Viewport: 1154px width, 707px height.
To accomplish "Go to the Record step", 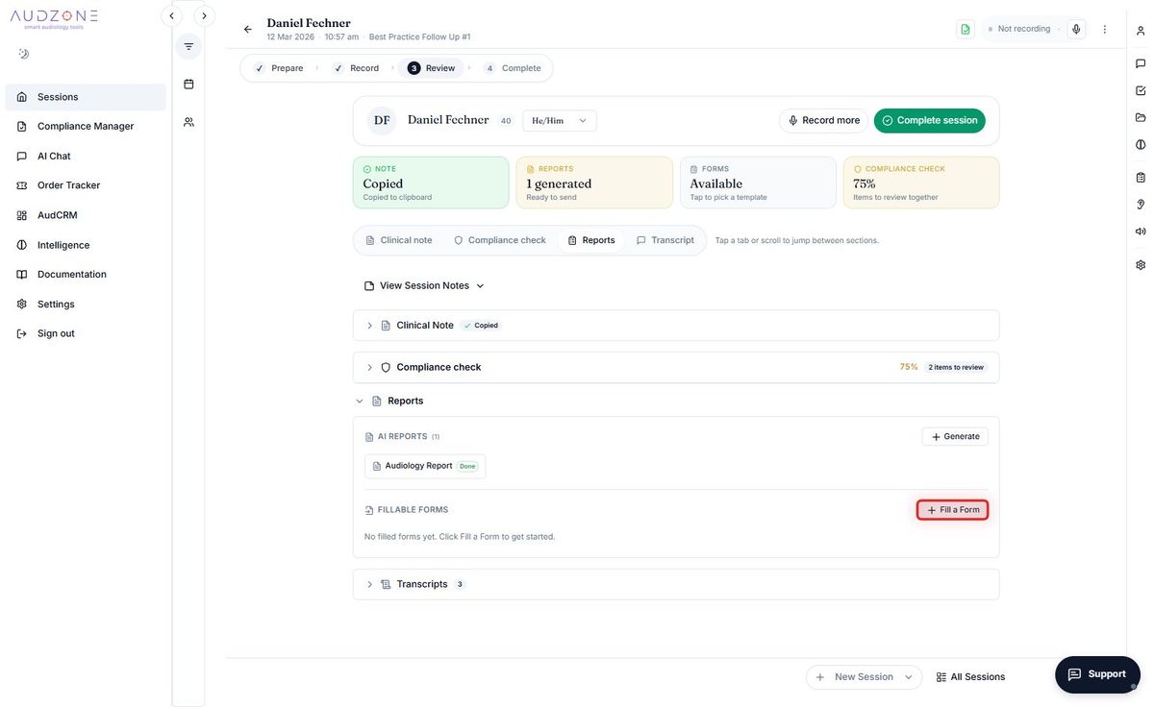I will click(356, 68).
